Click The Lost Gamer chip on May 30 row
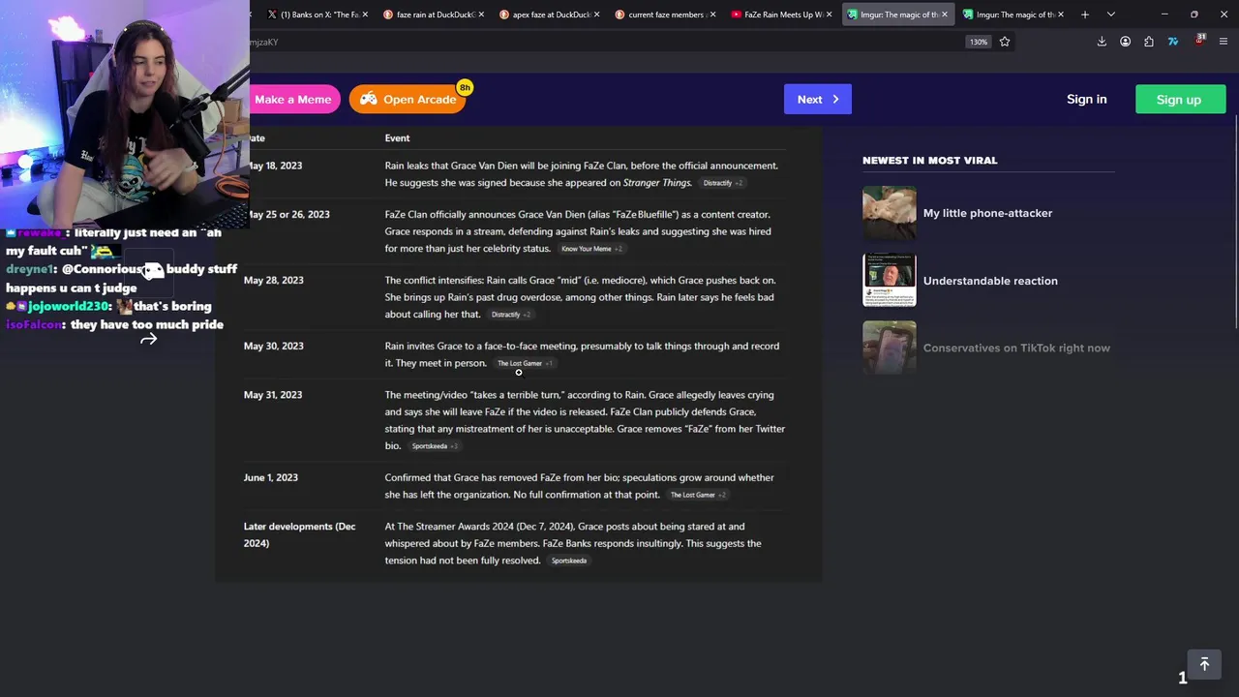This screenshot has width=1239, height=697. [524, 363]
